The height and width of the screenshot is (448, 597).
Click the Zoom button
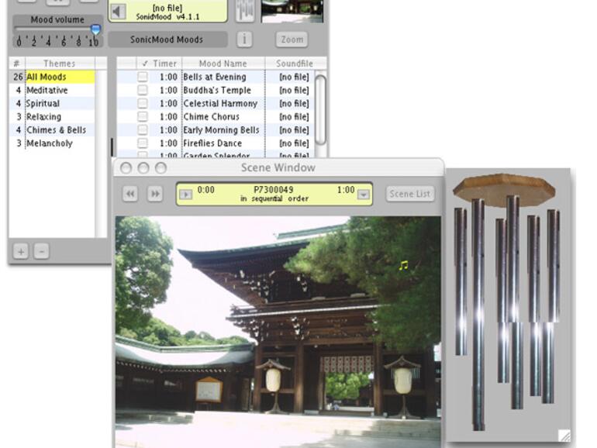tap(291, 40)
